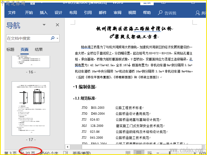The image size is (207, 155).
Task: Switch to the 结果 navigation tab
Action: pos(39,49)
